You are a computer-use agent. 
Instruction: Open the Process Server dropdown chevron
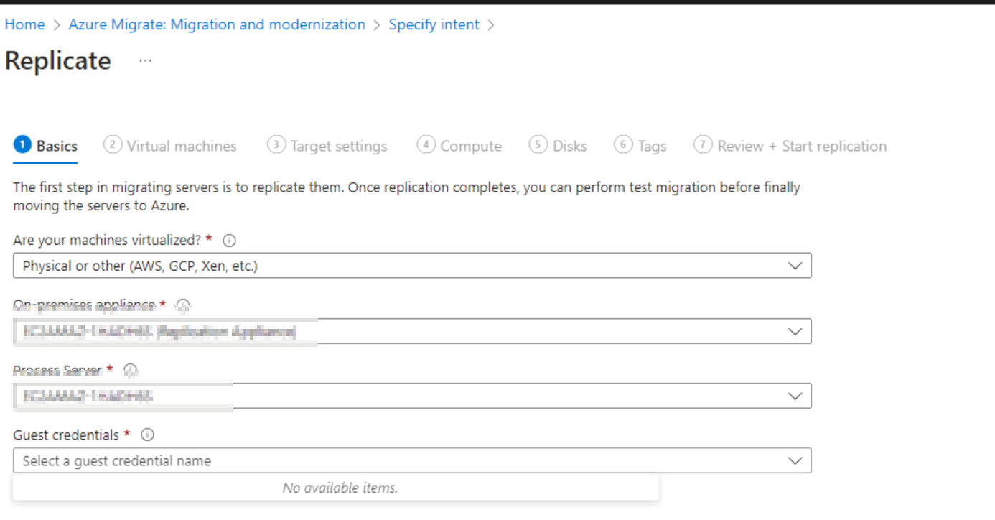tap(795, 395)
